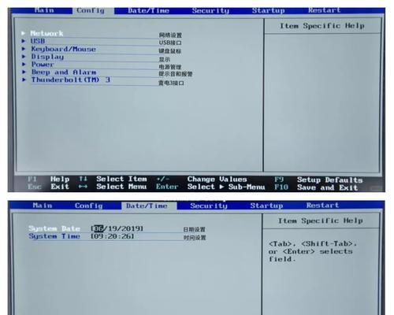Open the Restart tab in upper BIOS screen
Viewport: 394px width, 315px height.
click(324, 10)
